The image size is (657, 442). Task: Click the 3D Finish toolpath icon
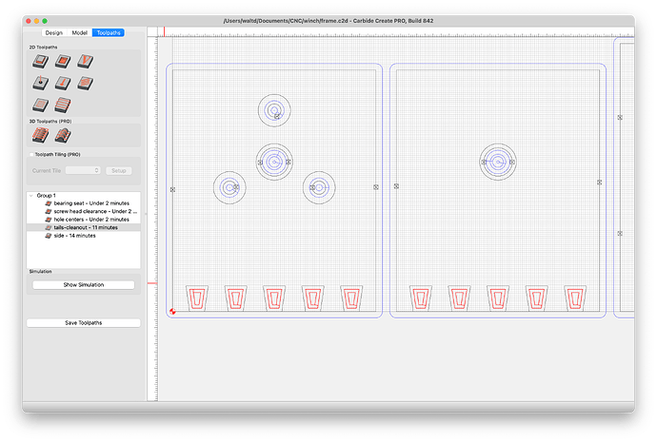click(63, 136)
